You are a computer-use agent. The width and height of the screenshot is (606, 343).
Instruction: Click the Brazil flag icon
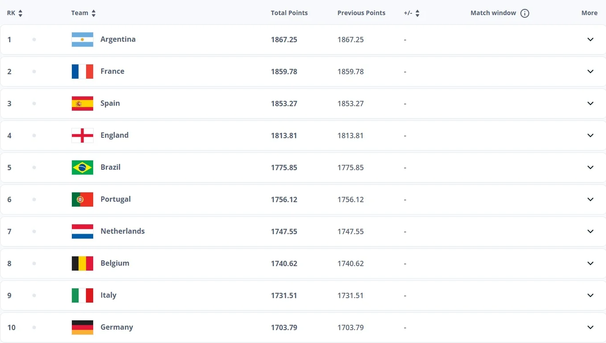point(83,168)
